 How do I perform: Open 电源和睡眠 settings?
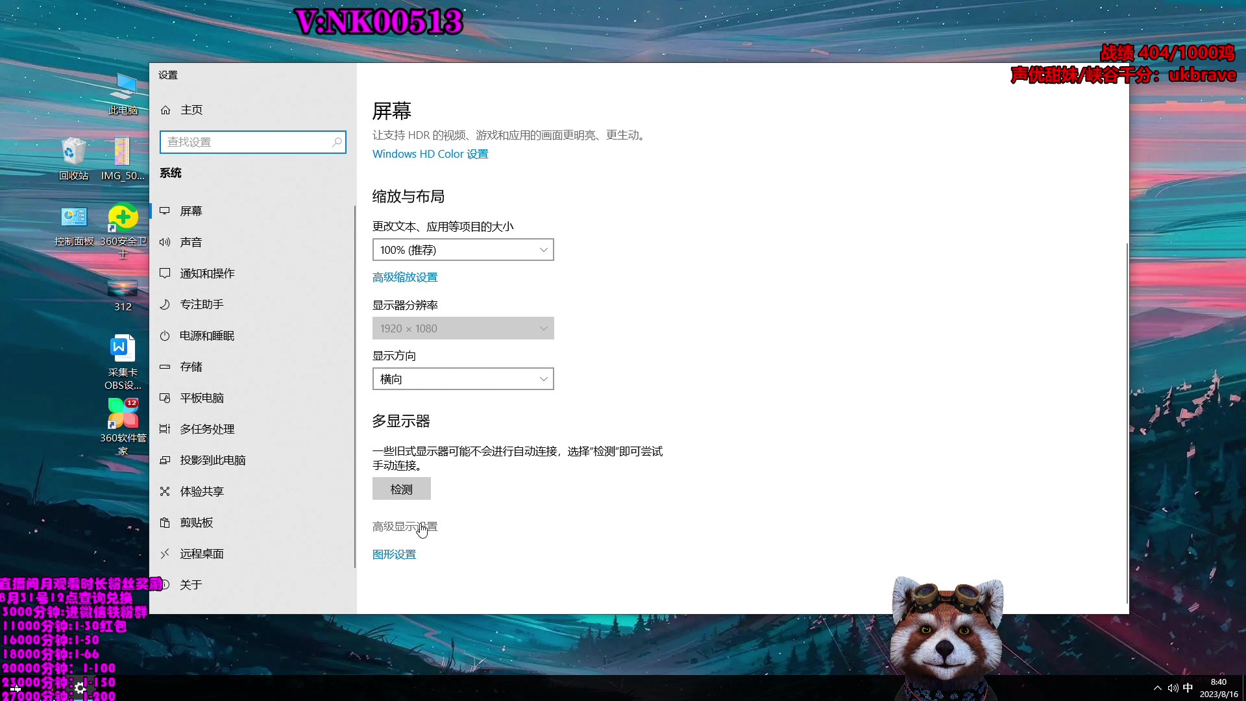[x=206, y=335]
